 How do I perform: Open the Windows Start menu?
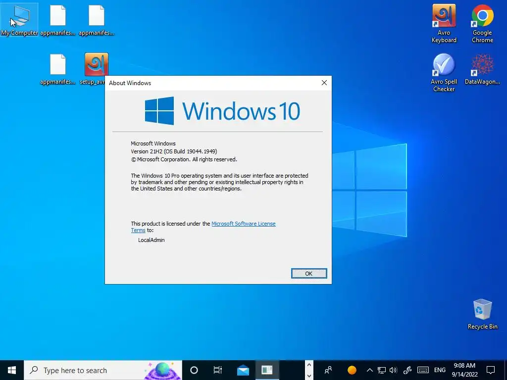coord(12,370)
